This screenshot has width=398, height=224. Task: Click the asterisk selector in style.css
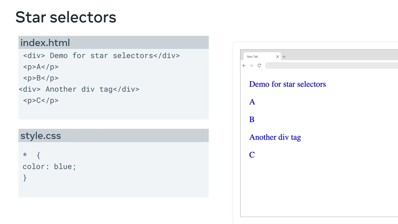[25, 155]
